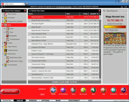129x102 pixels.
Task: Select Tunzamunni 3-Reel game row
Action: pyautogui.click(x=63, y=64)
